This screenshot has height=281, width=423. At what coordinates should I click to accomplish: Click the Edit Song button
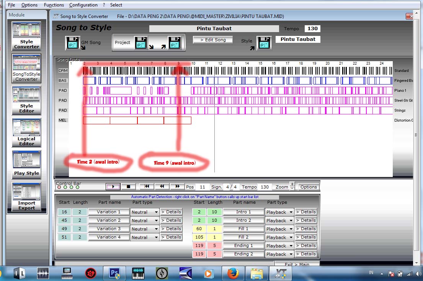coord(212,40)
